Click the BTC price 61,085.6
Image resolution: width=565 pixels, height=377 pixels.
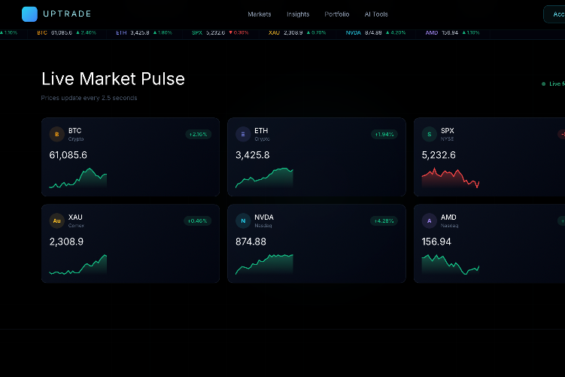pyautogui.click(x=68, y=155)
